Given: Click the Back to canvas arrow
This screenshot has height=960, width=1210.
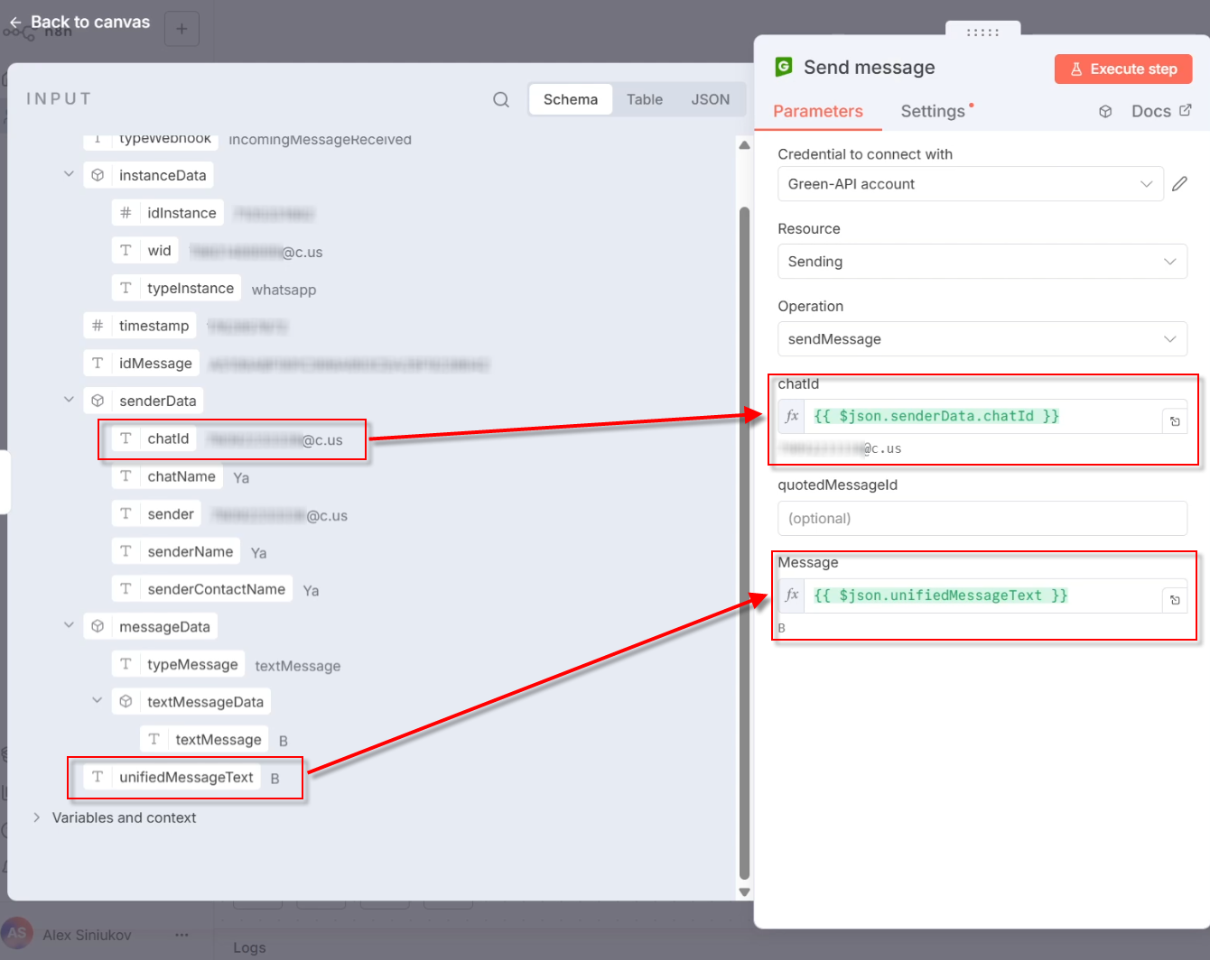Looking at the screenshot, I should (15, 23).
